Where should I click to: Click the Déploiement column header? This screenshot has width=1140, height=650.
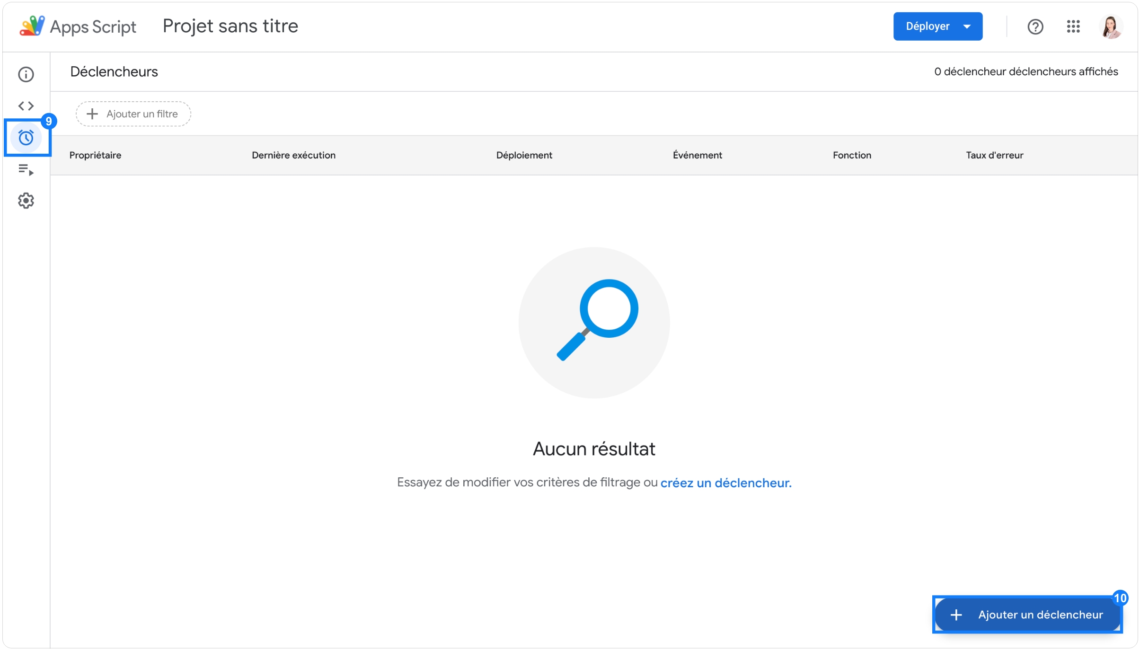tap(524, 155)
